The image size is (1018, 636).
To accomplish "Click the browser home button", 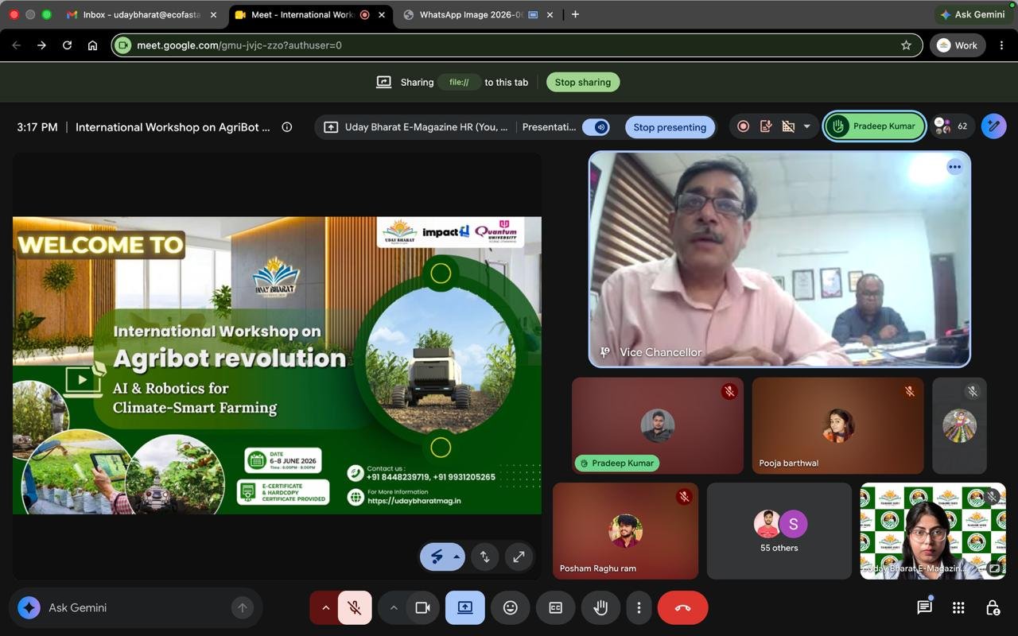I will click(x=92, y=45).
